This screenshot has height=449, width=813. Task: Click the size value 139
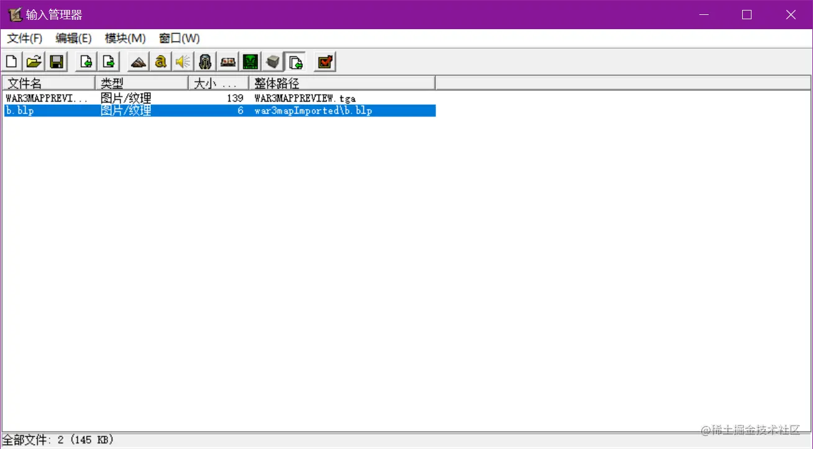[235, 99]
